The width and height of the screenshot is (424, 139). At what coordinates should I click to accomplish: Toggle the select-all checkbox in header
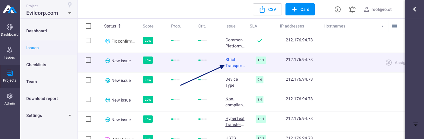point(88,26)
